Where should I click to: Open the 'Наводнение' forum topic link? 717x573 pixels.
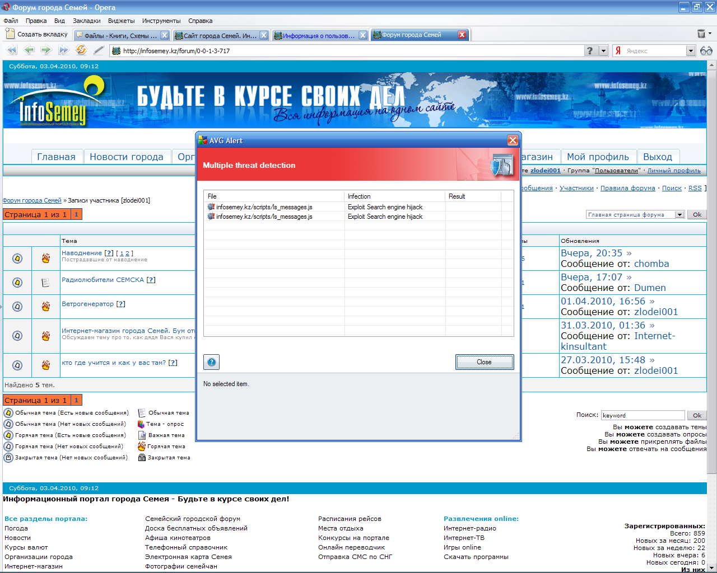tap(82, 253)
